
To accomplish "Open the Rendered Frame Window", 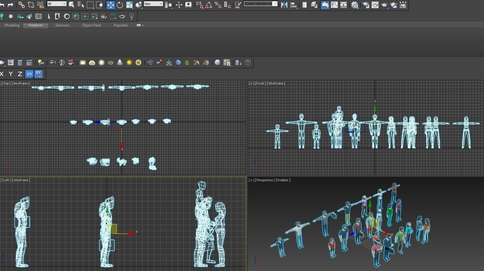I will [x=375, y=5].
